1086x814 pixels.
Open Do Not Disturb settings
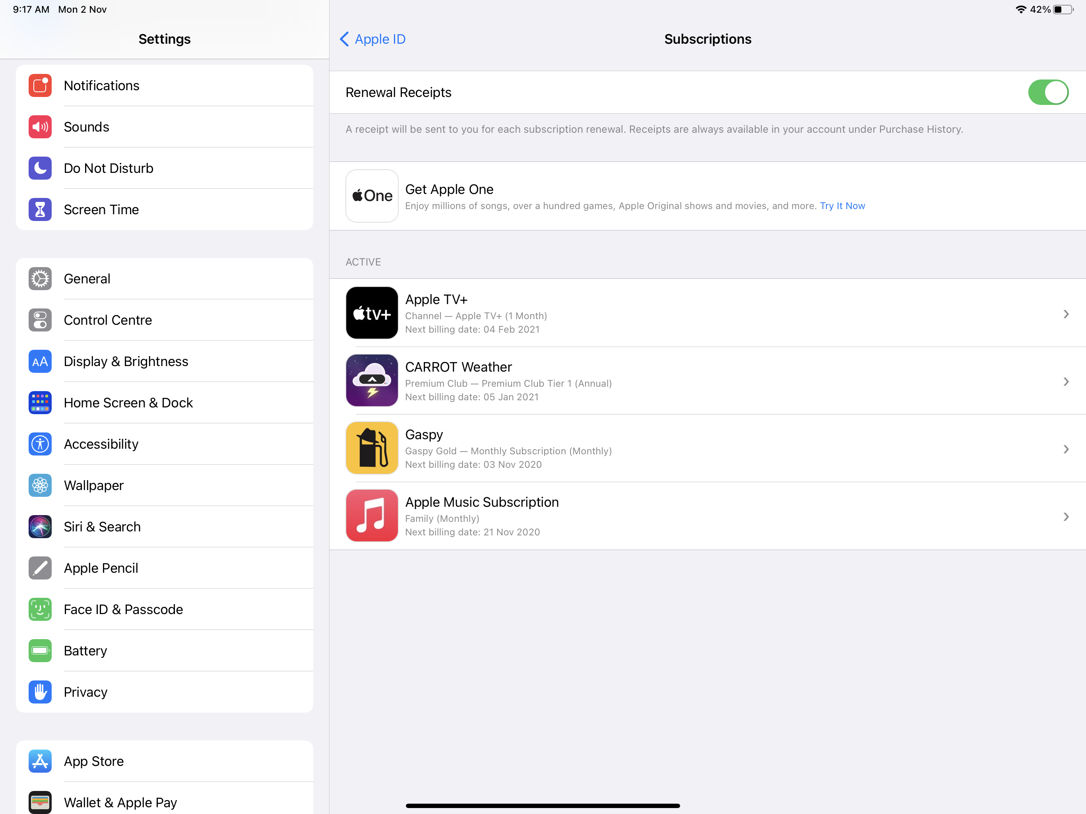pos(165,168)
